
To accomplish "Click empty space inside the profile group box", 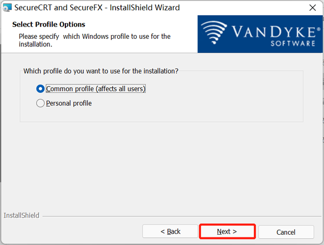I will pos(216,103).
